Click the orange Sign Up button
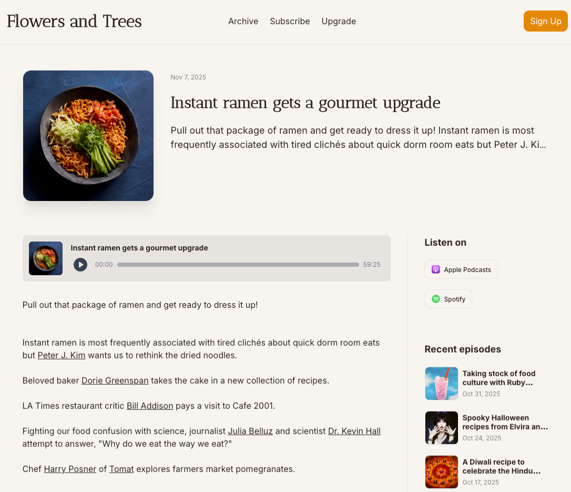 click(545, 21)
